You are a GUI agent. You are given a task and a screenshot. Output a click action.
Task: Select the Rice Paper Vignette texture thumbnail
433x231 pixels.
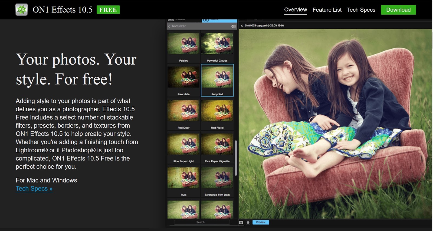[x=217, y=144]
